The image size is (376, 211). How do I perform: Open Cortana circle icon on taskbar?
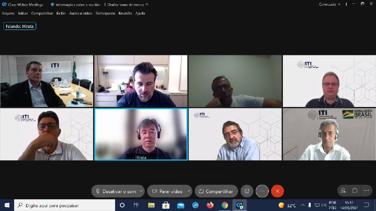pyautogui.click(x=122, y=205)
